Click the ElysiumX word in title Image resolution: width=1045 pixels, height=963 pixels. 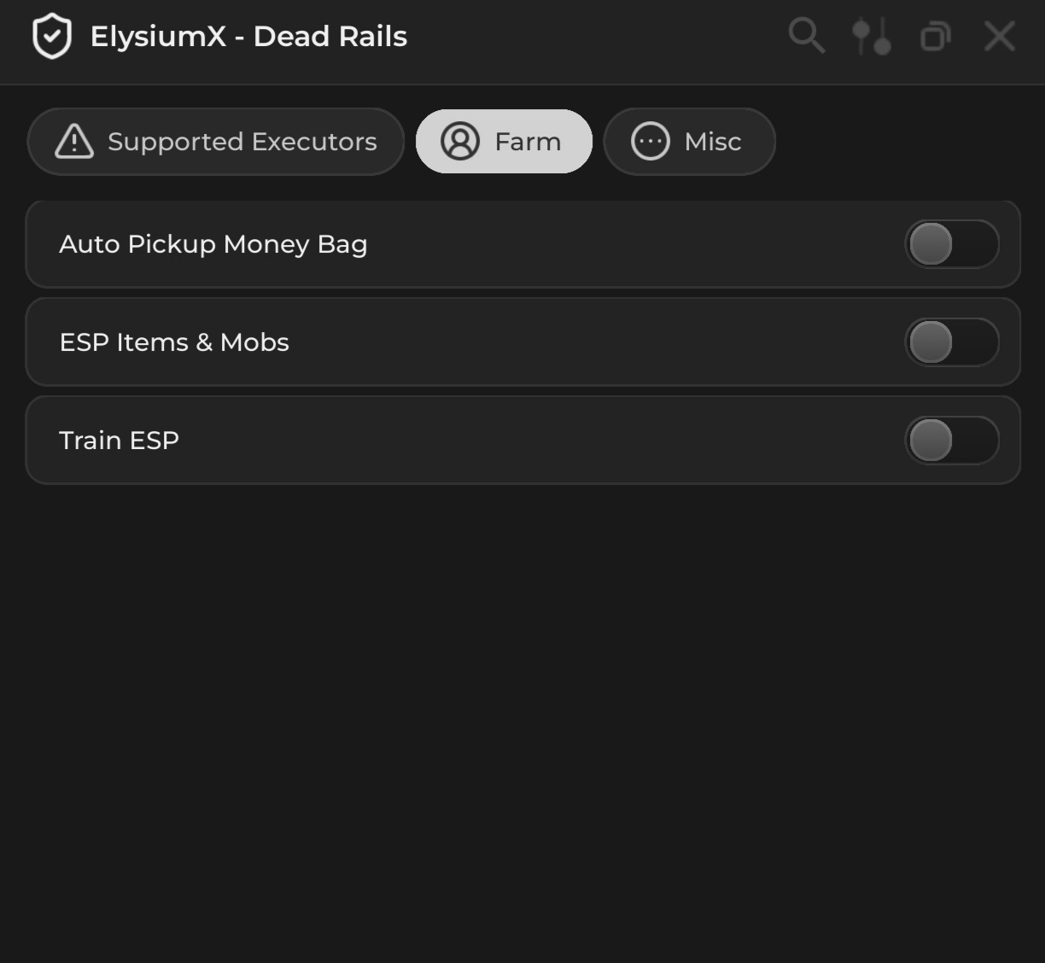158,37
